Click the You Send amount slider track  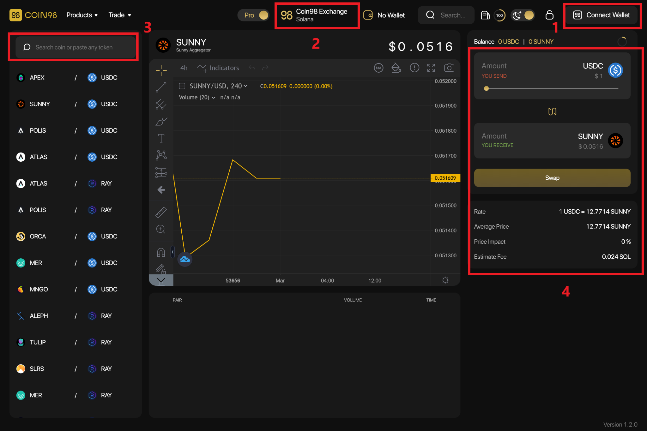552,88
